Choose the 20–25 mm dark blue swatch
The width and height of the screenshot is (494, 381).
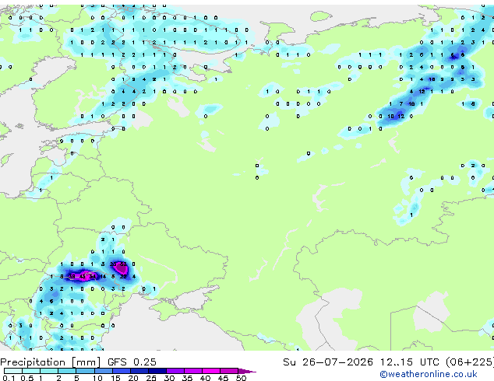coord(139,371)
